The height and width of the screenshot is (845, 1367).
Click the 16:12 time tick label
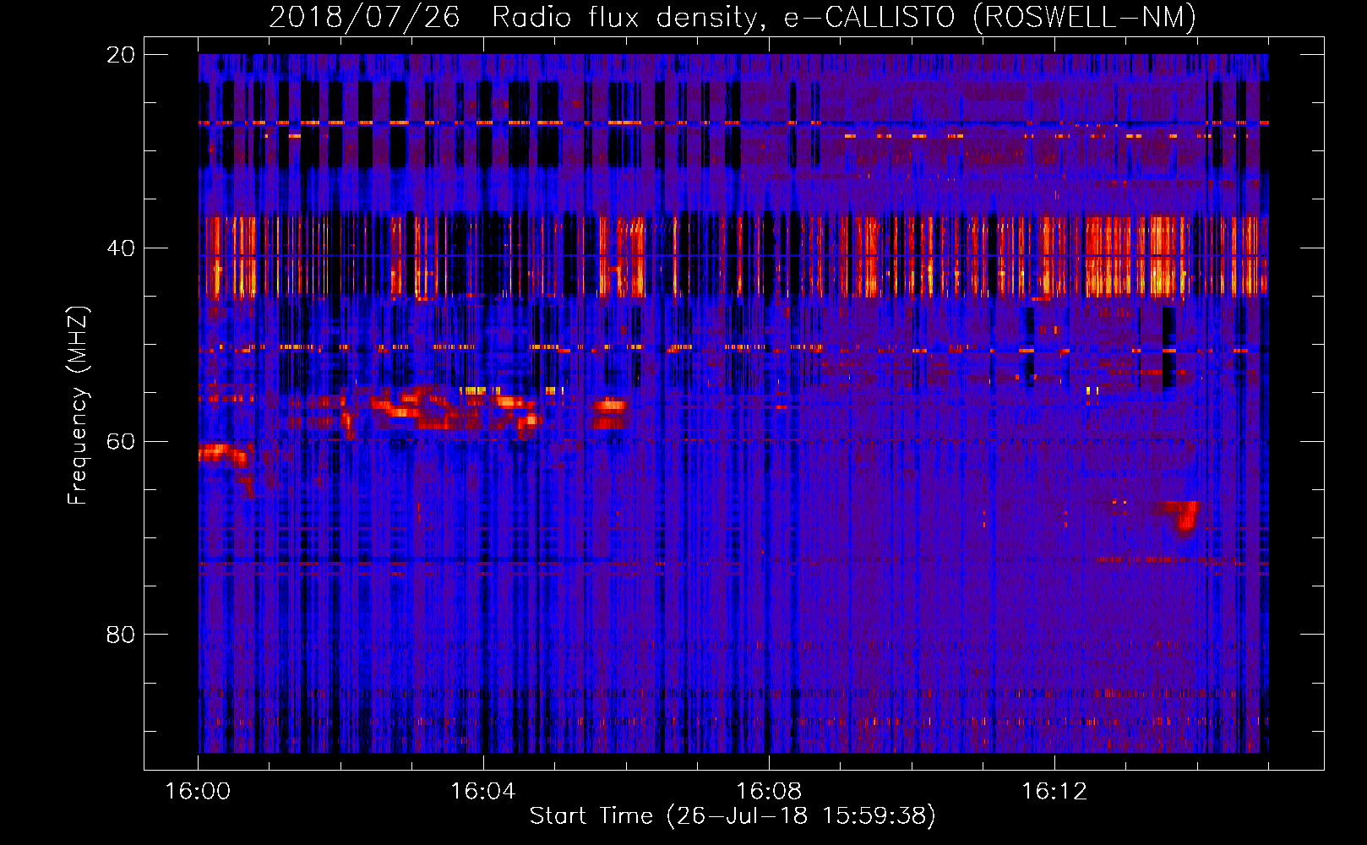(1054, 792)
